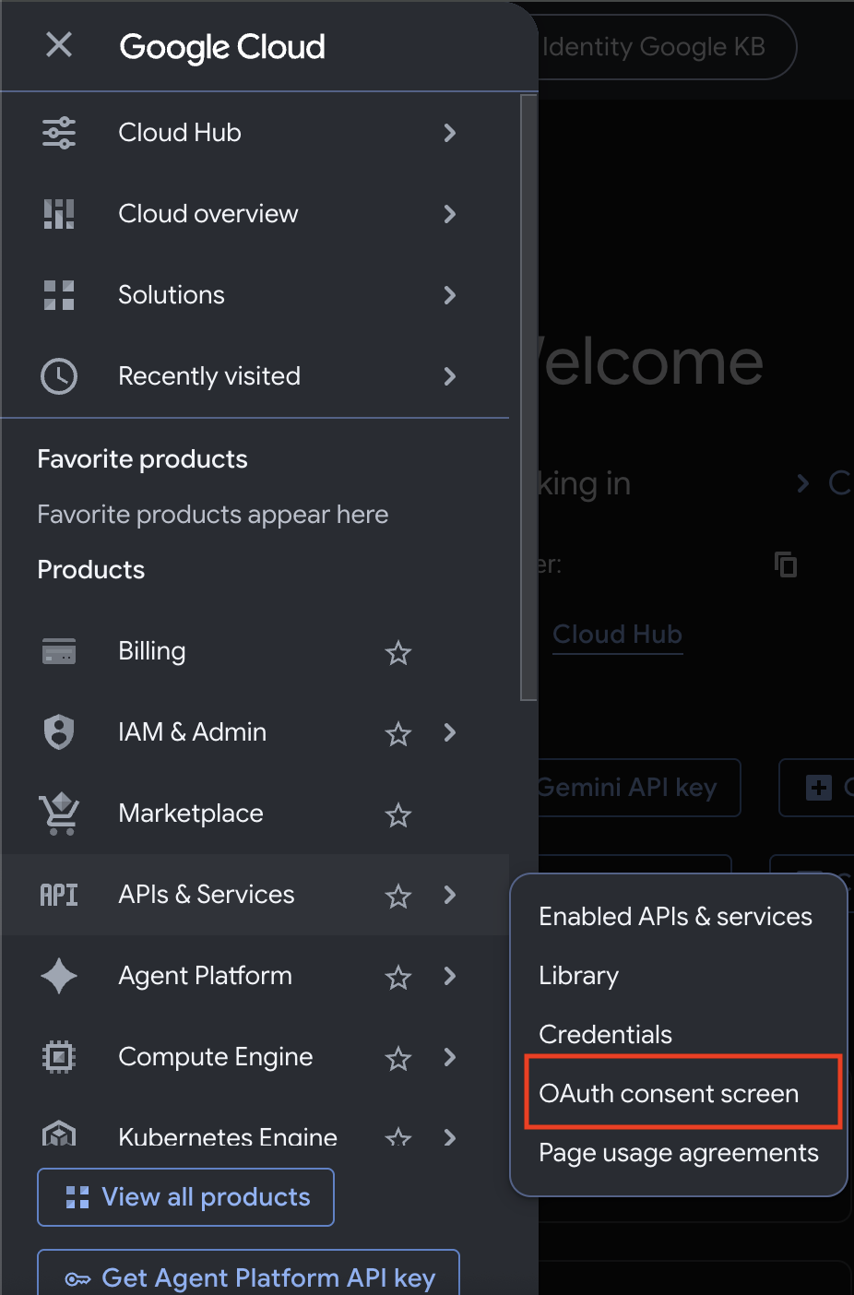Click the View all products button

click(x=185, y=1197)
